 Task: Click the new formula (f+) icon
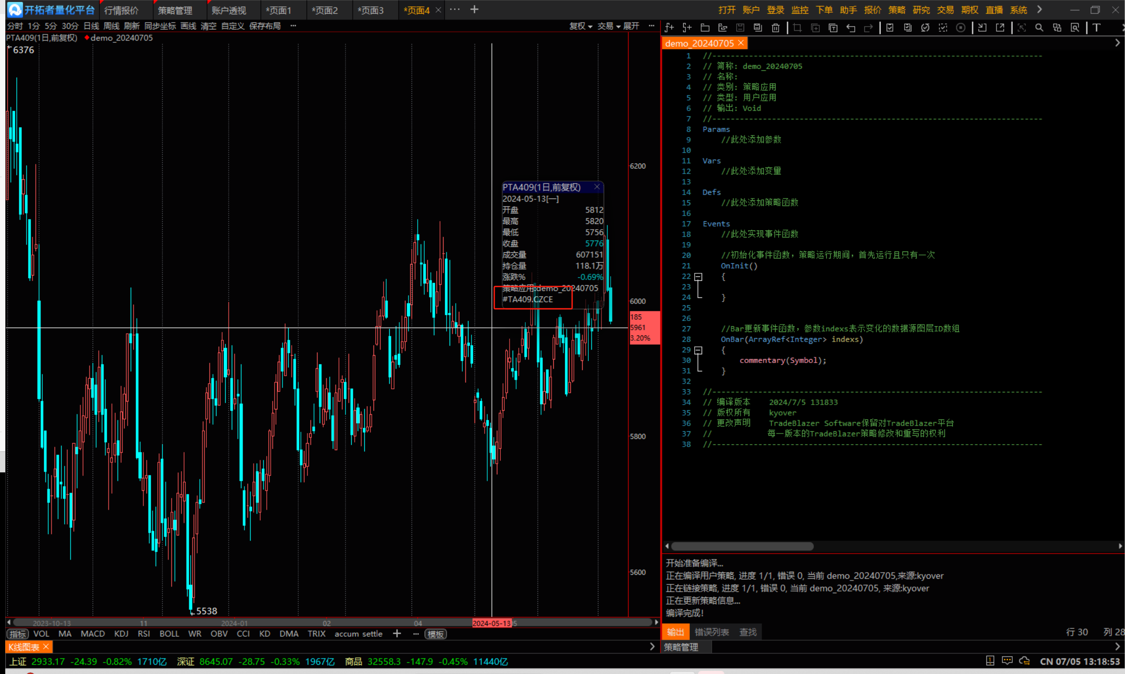669,28
